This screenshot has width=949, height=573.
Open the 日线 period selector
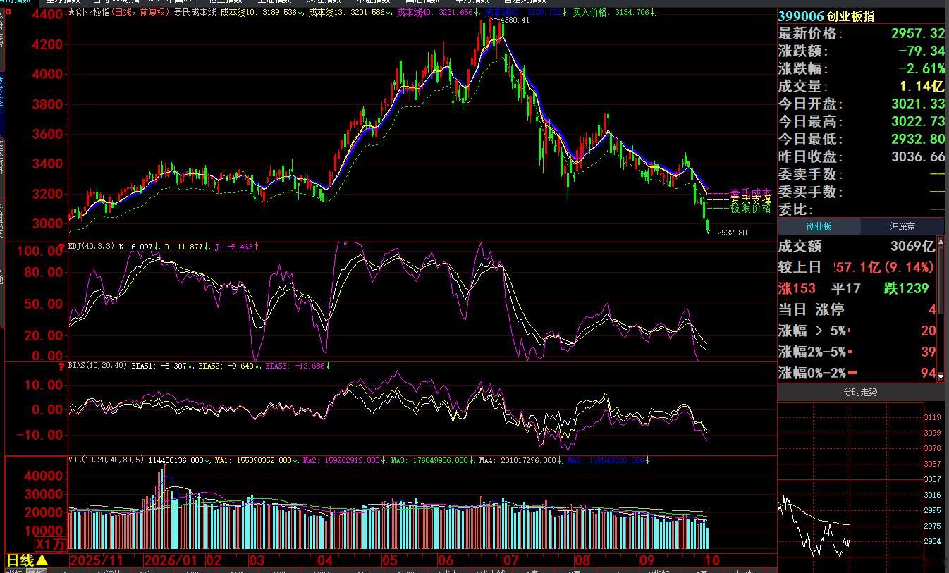click(x=27, y=561)
